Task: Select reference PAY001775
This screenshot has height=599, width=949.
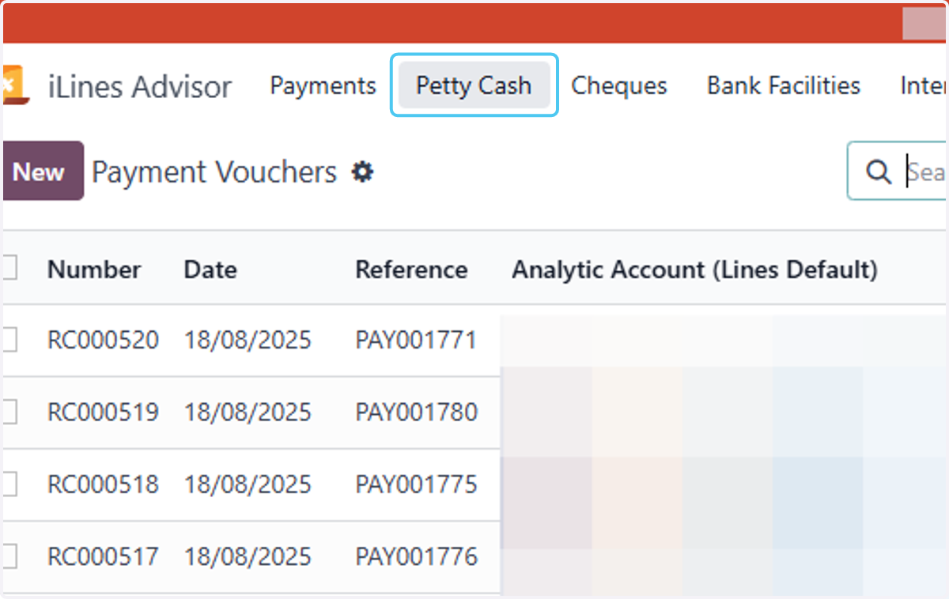Action: click(416, 484)
